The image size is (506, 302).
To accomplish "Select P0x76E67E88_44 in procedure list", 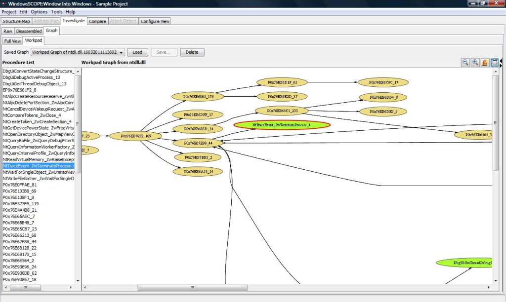I will coord(19,242).
